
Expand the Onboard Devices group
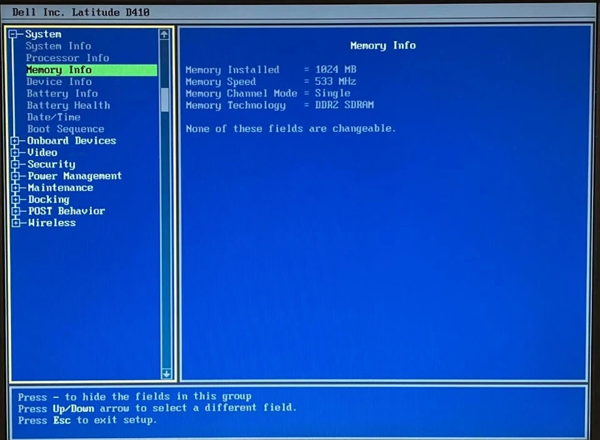click(x=15, y=141)
